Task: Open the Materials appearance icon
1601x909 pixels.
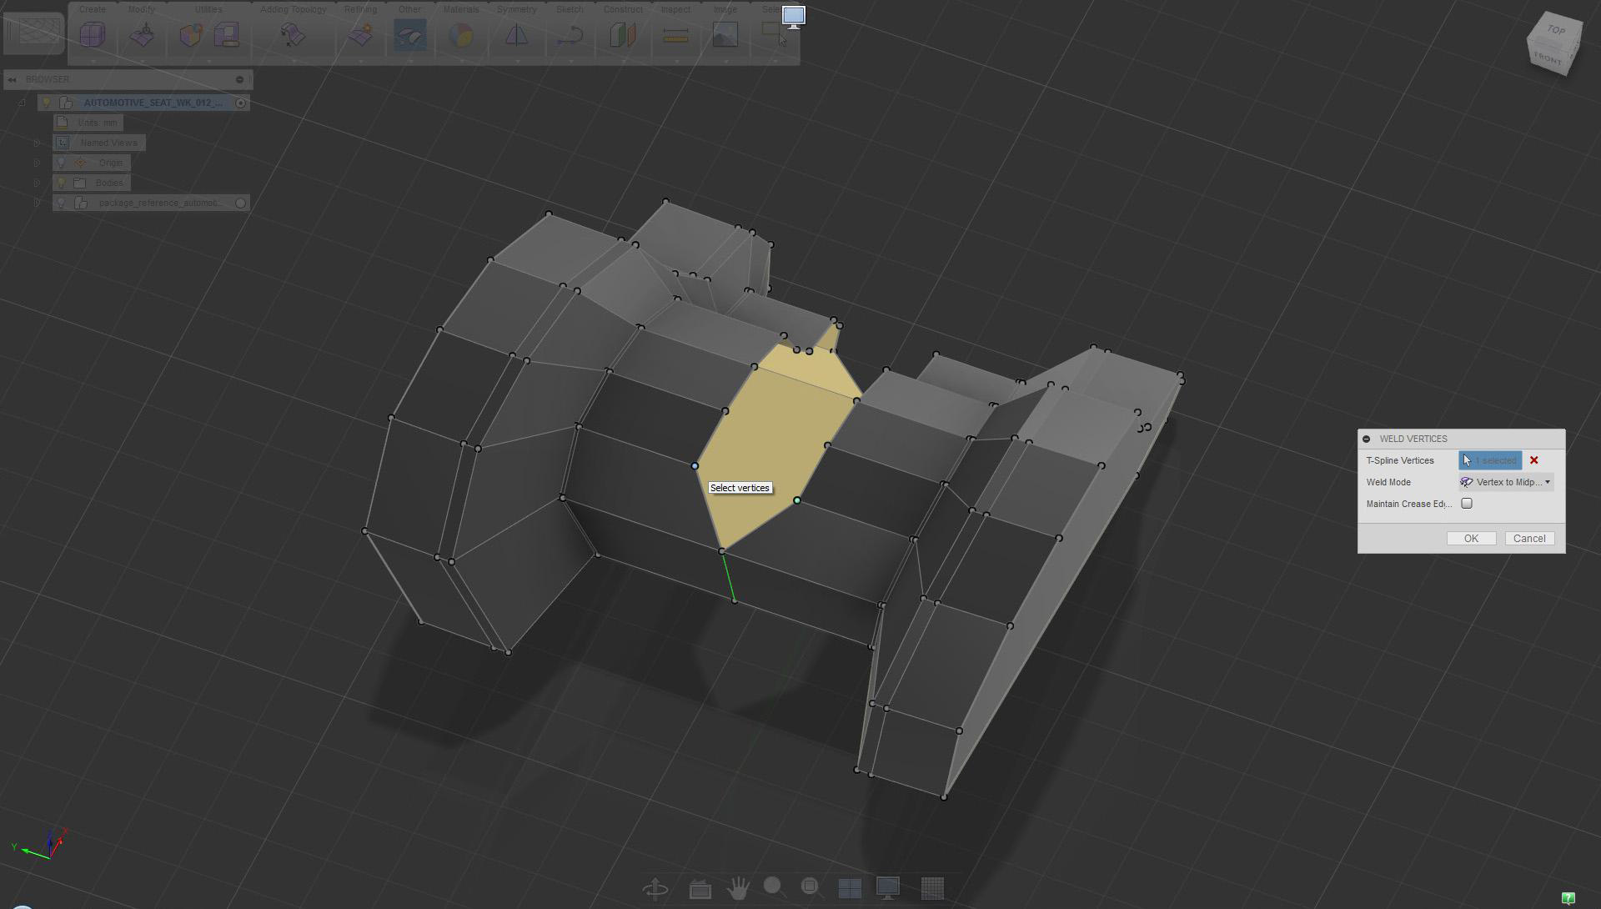Action: pos(460,35)
